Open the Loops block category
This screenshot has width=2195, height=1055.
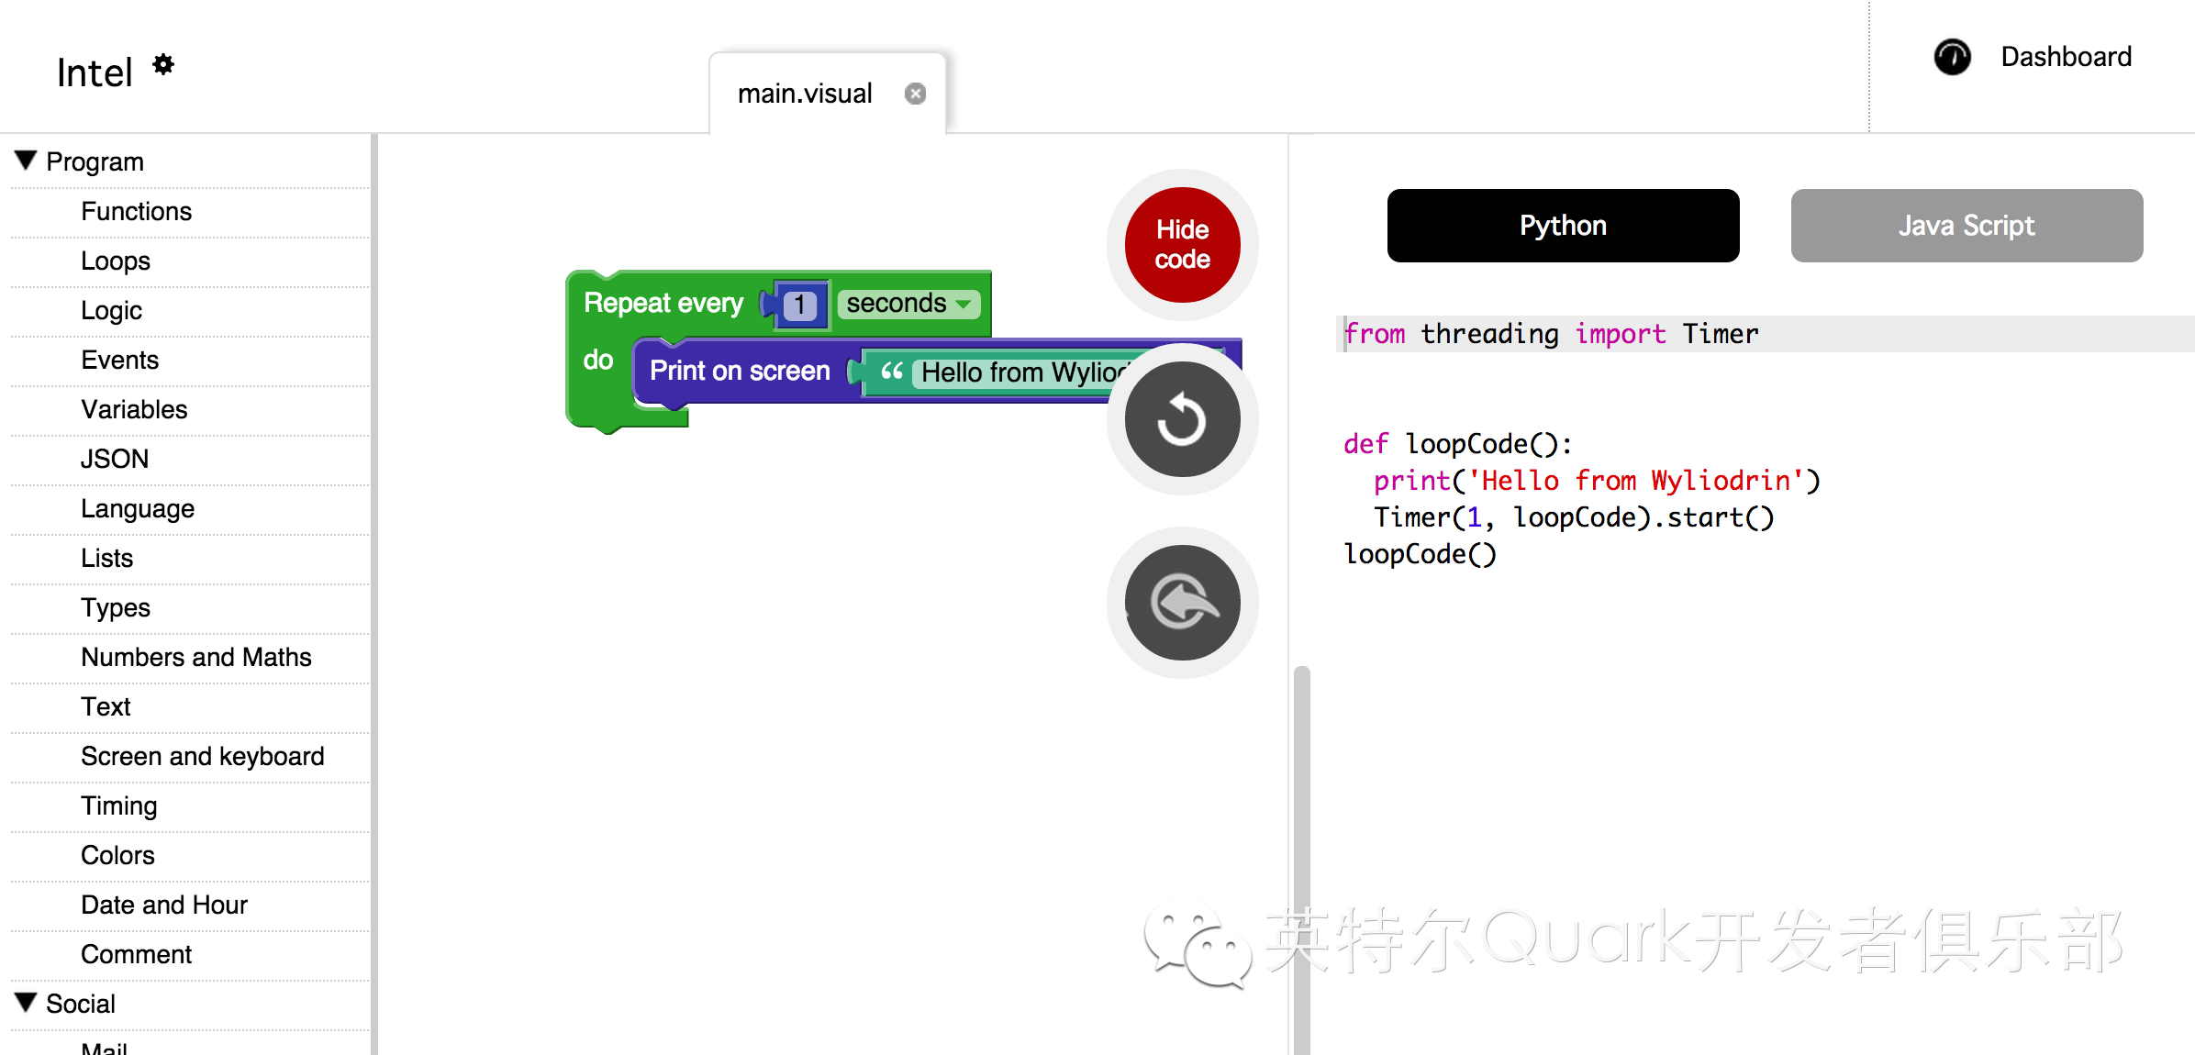[116, 261]
